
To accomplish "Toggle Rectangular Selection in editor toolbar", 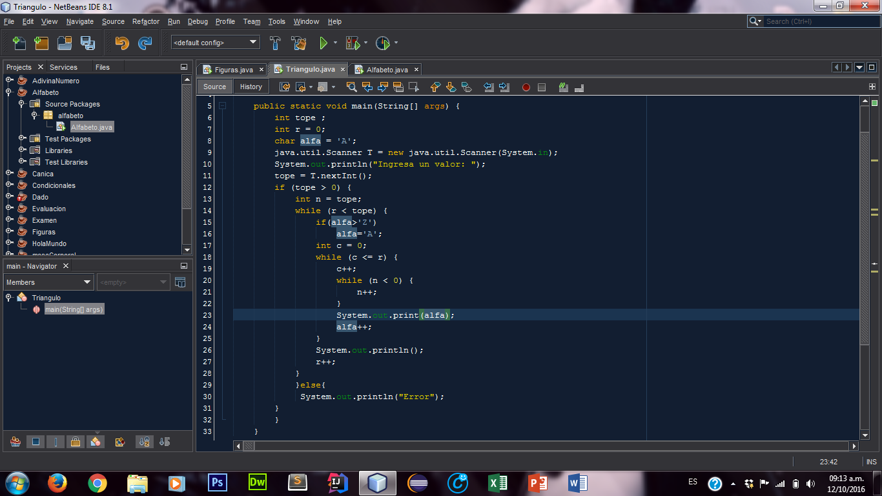I will (414, 87).
